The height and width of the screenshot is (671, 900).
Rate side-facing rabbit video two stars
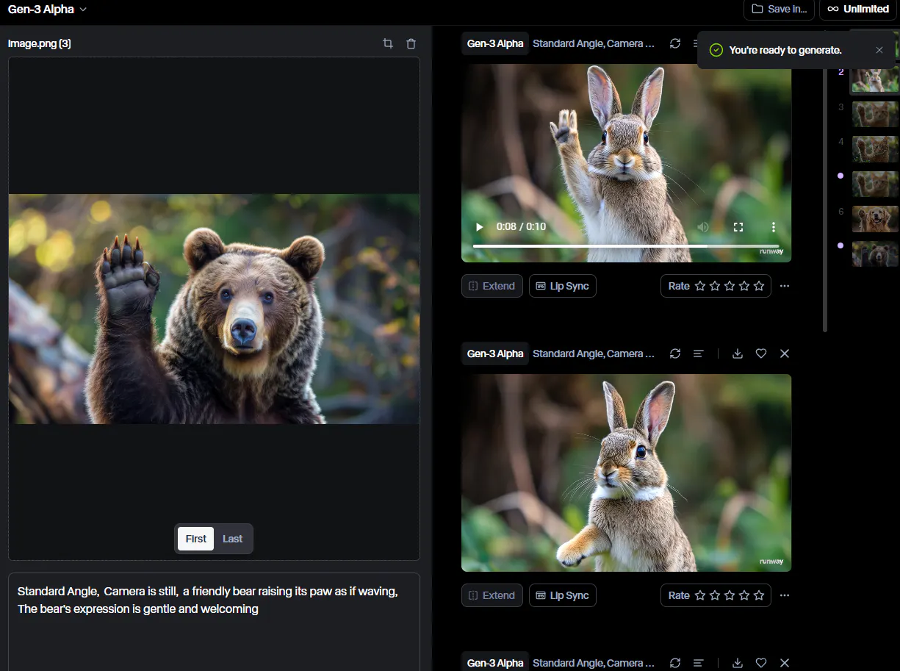pyautogui.click(x=715, y=595)
